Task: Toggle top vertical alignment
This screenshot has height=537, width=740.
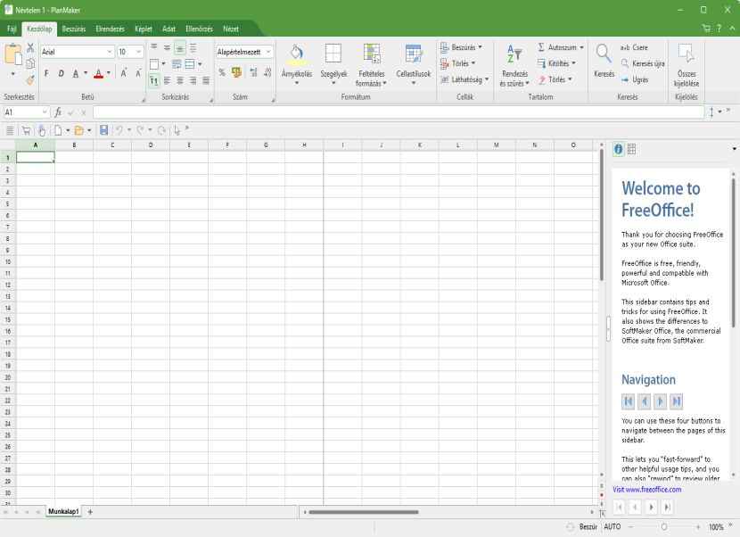Action: (154, 47)
